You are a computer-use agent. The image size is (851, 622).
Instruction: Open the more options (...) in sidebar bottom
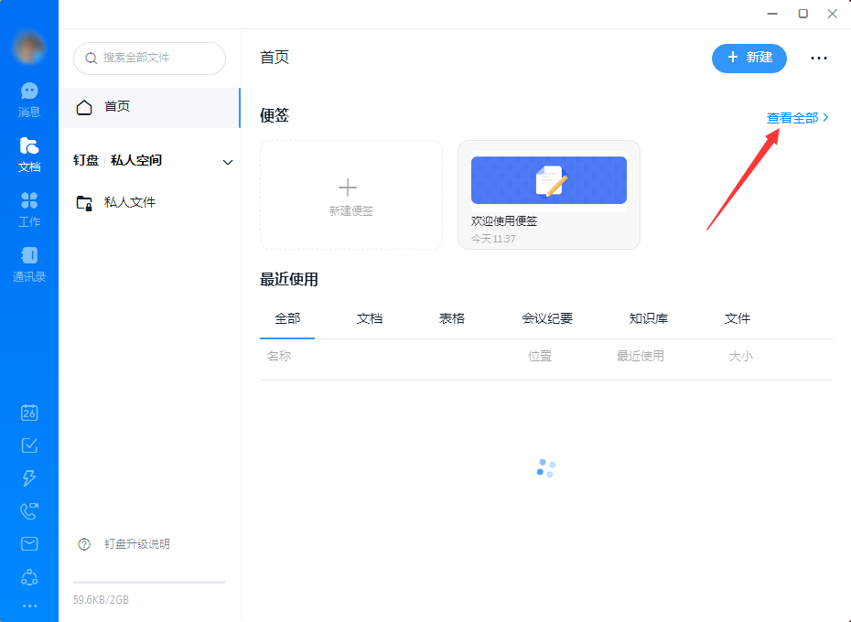click(x=28, y=606)
